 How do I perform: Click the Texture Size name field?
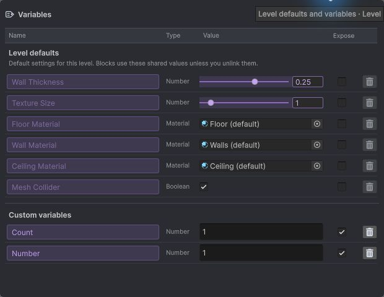coord(83,103)
